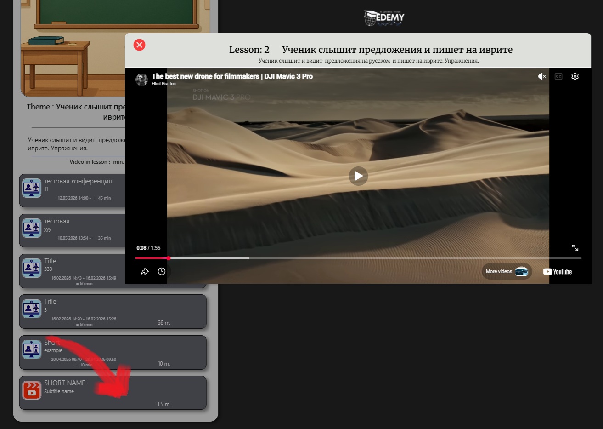Open the Title 3 conference entry
The height and width of the screenshot is (429, 603).
pyautogui.click(x=113, y=312)
